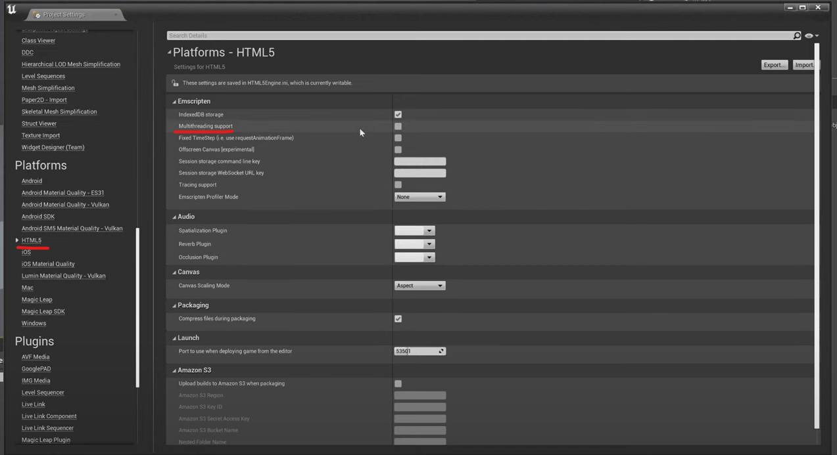Open Emscripten Profiler Mode dropdown

(x=419, y=197)
